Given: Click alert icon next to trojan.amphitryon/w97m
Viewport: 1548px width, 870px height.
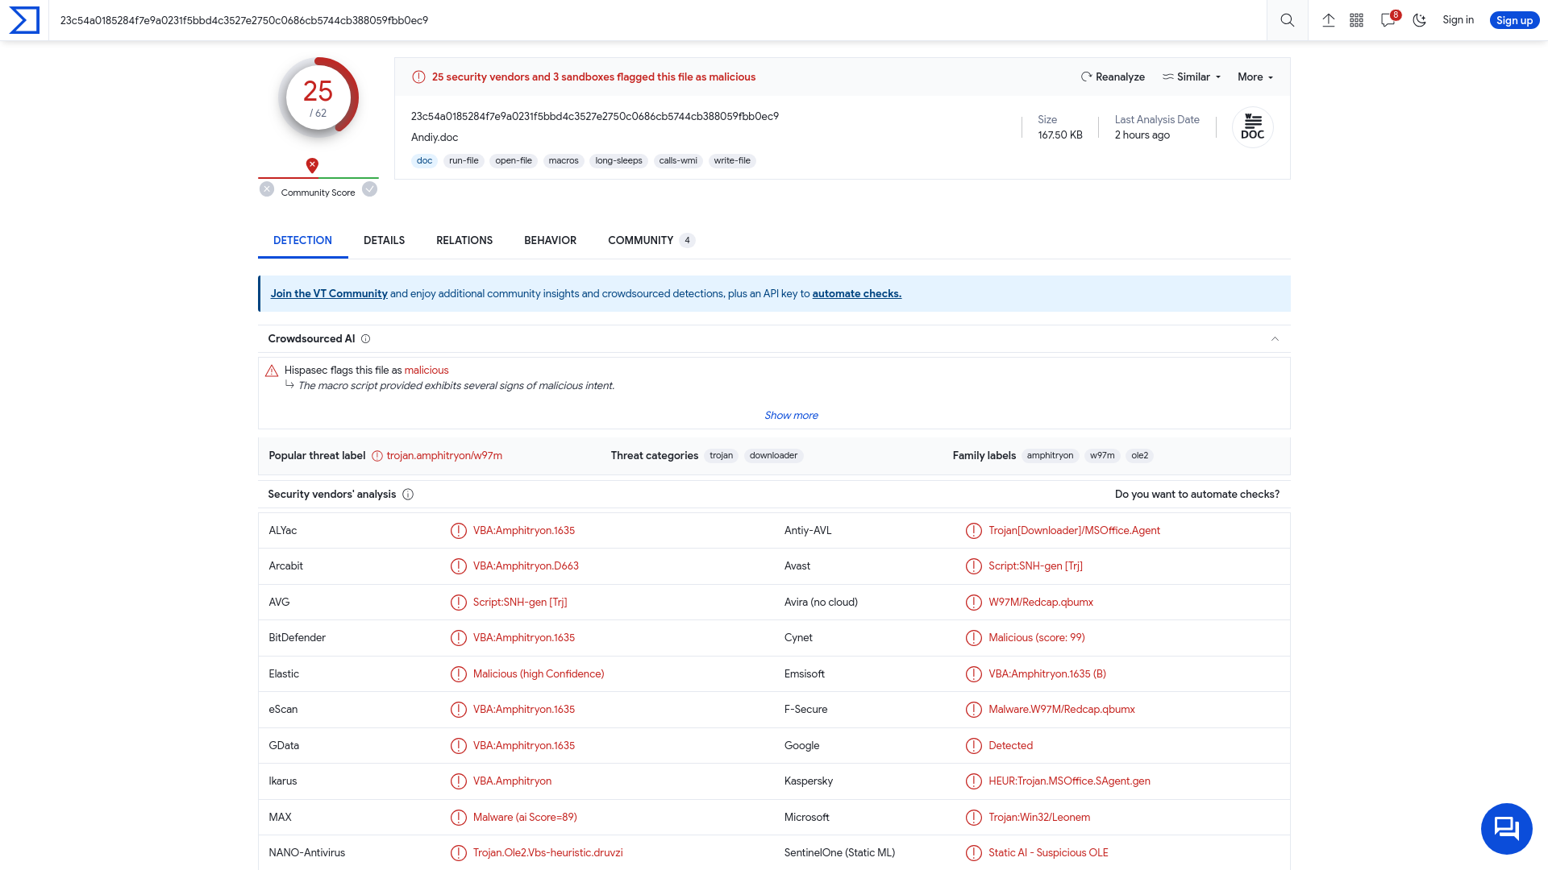Looking at the screenshot, I should coord(377,456).
